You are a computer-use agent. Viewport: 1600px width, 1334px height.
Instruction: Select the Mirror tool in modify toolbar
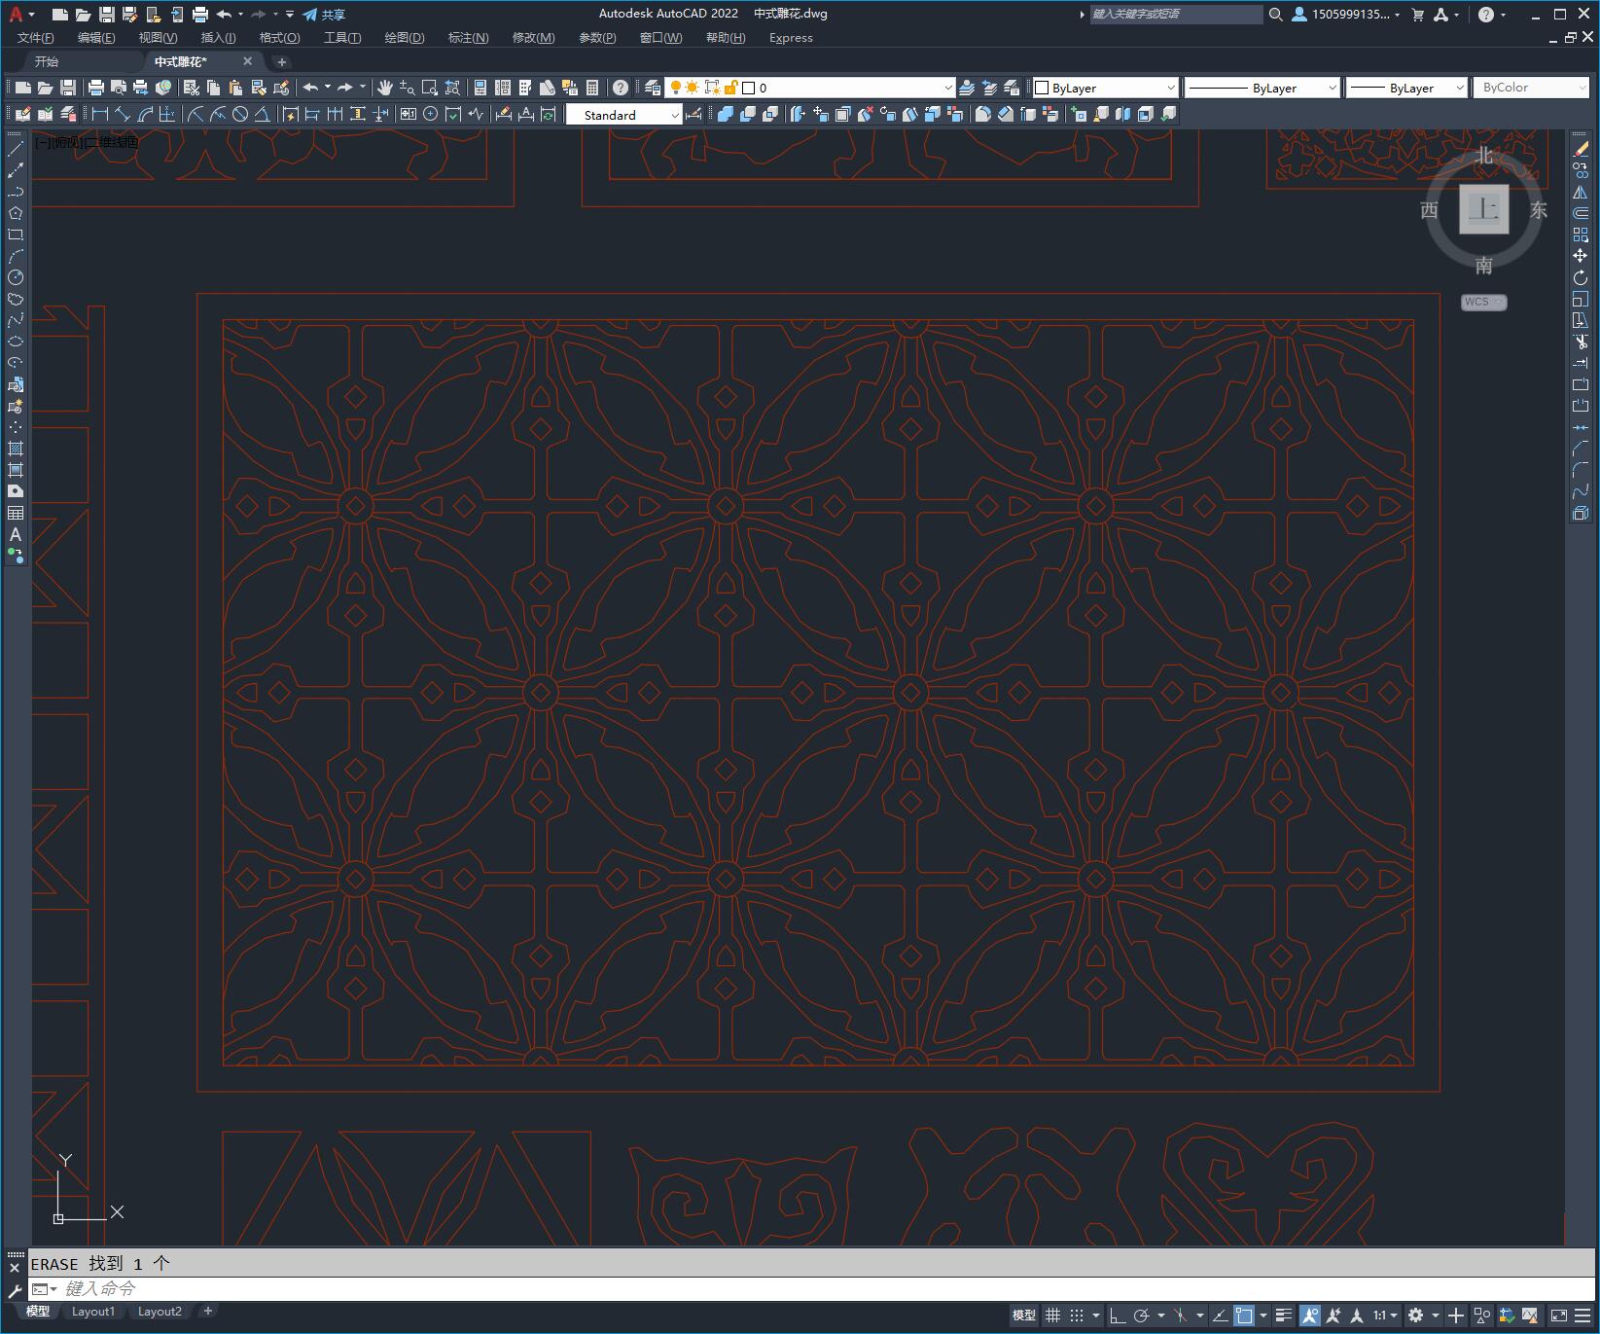[x=1580, y=192]
